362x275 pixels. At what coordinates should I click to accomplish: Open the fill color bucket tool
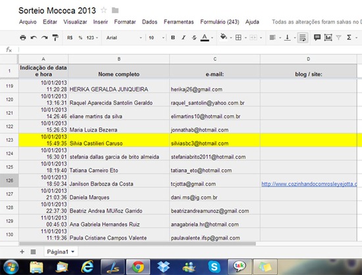pos(224,37)
